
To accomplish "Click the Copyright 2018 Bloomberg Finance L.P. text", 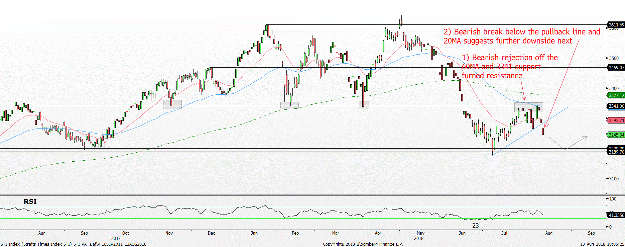I will [x=363, y=244].
